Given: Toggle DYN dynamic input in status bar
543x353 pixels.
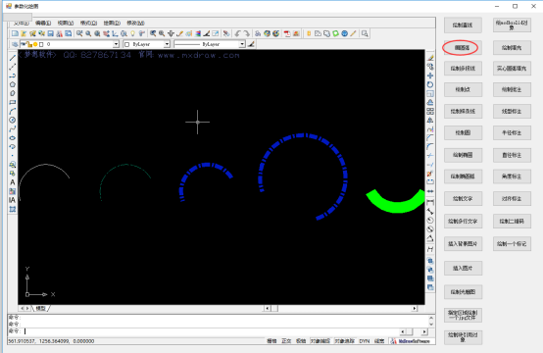Looking at the screenshot, I should tap(365, 341).
